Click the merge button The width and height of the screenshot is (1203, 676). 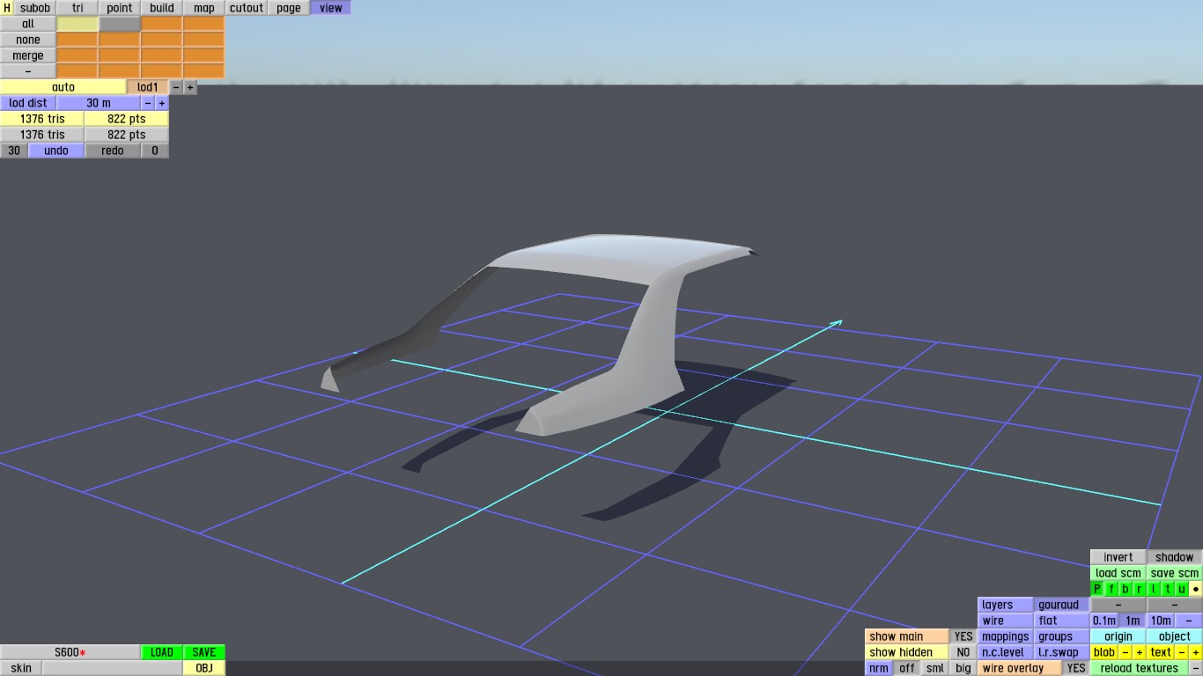click(28, 55)
